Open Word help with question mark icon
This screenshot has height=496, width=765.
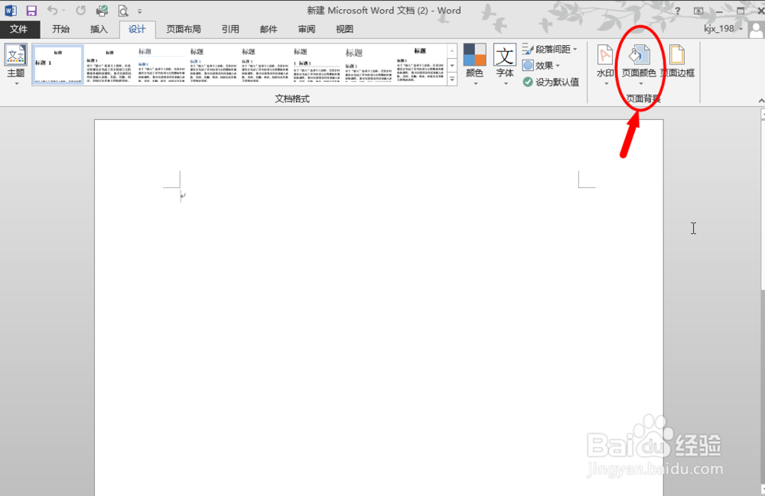(677, 11)
